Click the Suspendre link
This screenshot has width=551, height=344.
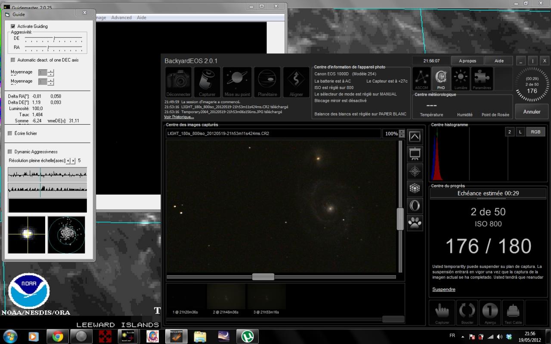coord(443,289)
